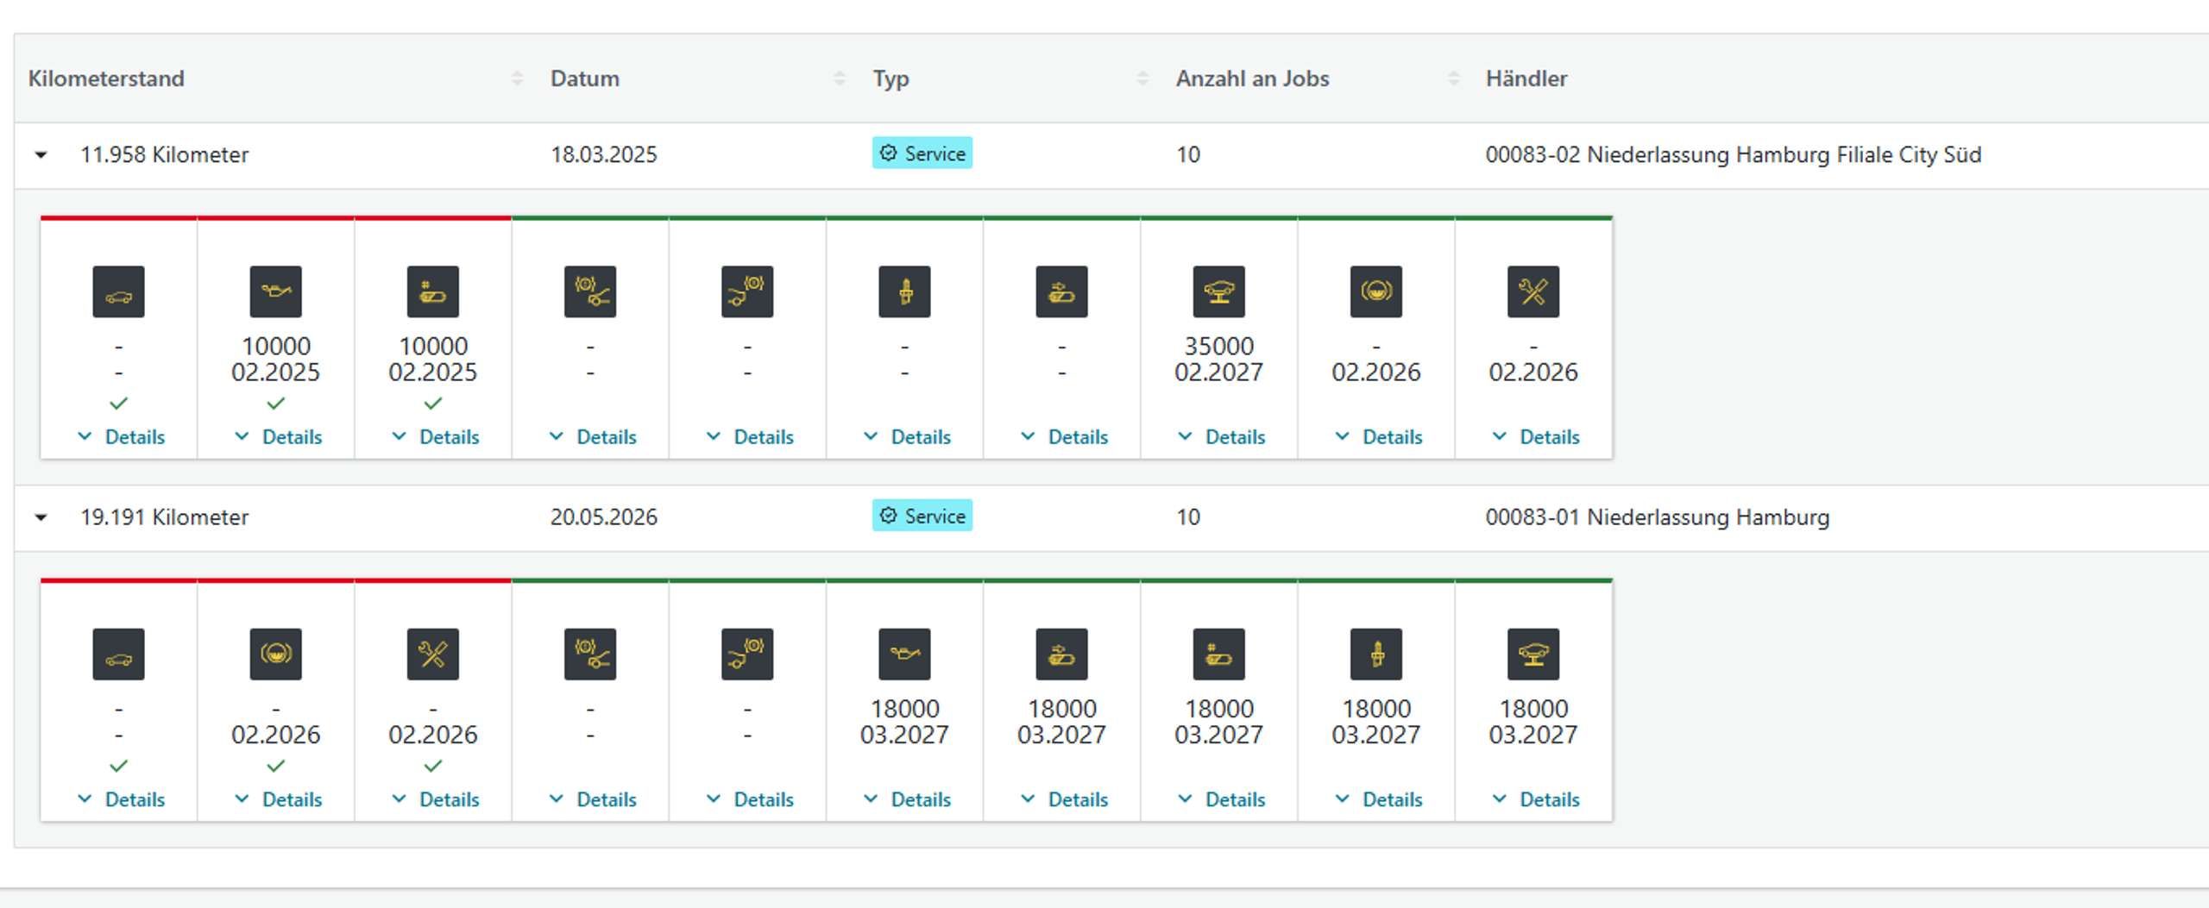Screen dimensions: 2209x908
Task: Click the date 18.03.2025
Action: tap(604, 155)
